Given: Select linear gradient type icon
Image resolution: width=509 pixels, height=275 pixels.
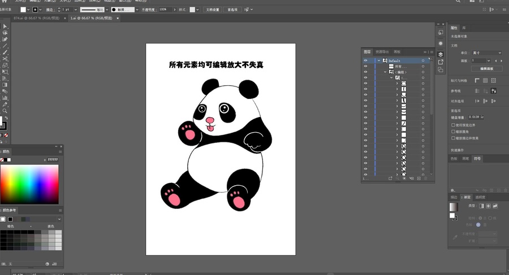Looking at the screenshot, I should 481,206.
